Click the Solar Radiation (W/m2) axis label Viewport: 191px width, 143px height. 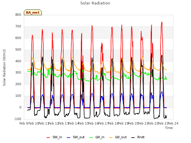point(4,68)
